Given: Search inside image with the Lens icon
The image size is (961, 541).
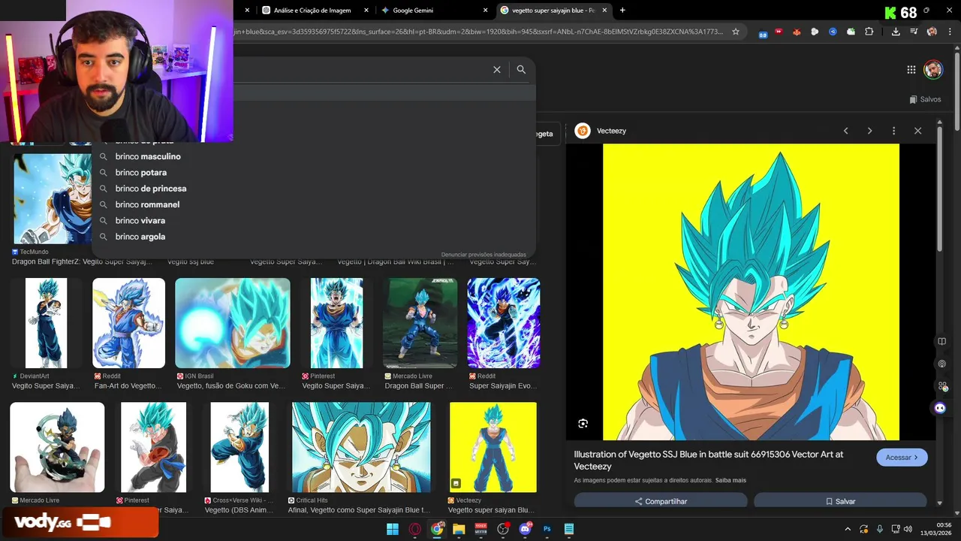Looking at the screenshot, I should [x=583, y=424].
